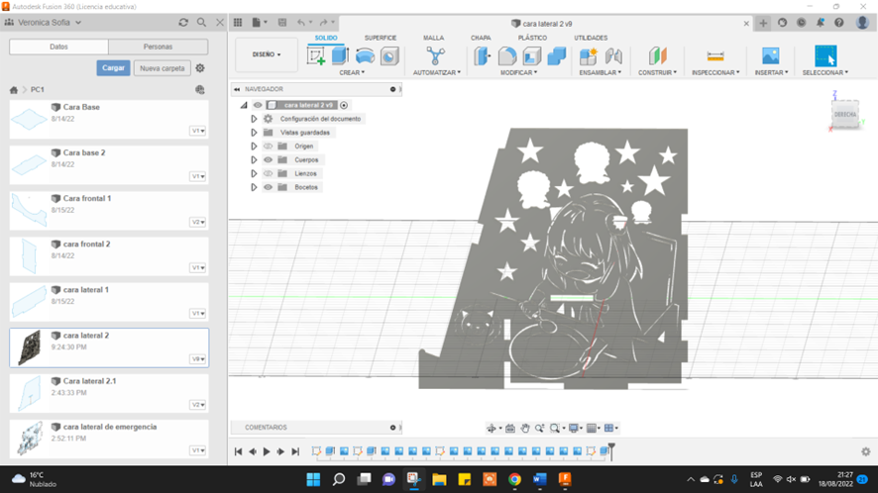
Task: Click the Cargar button
Action: (x=113, y=68)
